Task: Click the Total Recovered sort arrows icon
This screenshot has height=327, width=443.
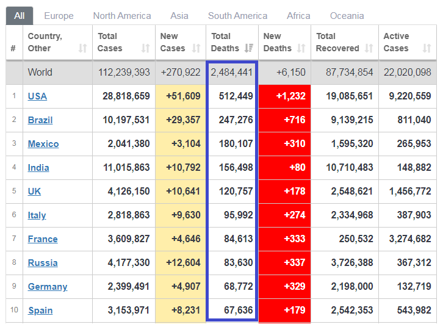Action: 369,48
